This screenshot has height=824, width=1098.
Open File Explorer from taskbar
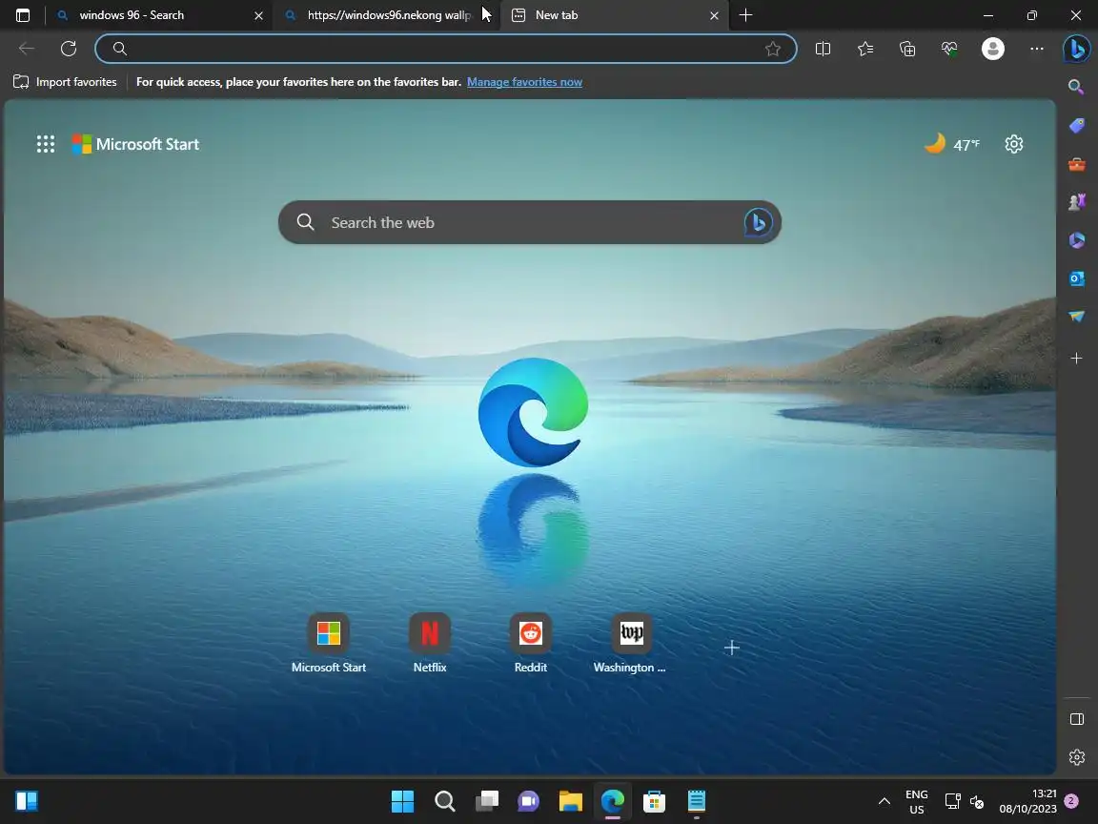click(570, 801)
